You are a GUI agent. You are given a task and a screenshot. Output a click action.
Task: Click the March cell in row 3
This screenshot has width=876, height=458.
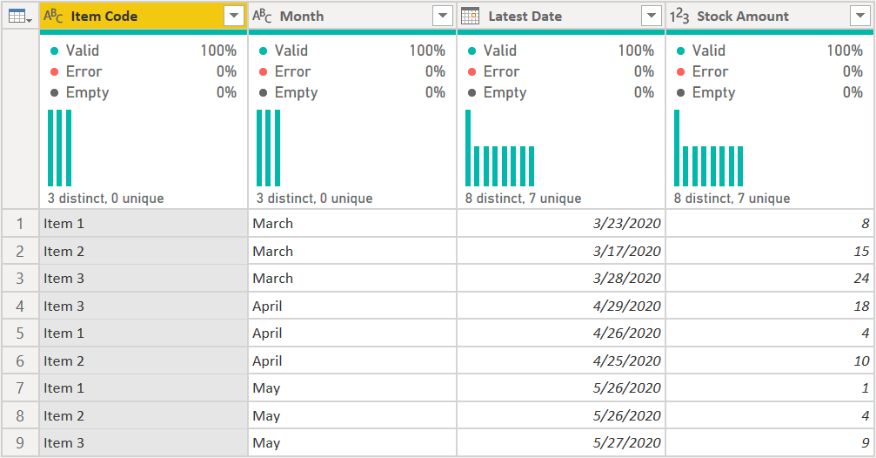pyautogui.click(x=352, y=278)
